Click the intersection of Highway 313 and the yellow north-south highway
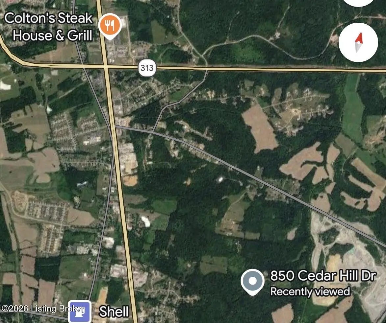The height and width of the screenshot is (323, 386). (106, 66)
